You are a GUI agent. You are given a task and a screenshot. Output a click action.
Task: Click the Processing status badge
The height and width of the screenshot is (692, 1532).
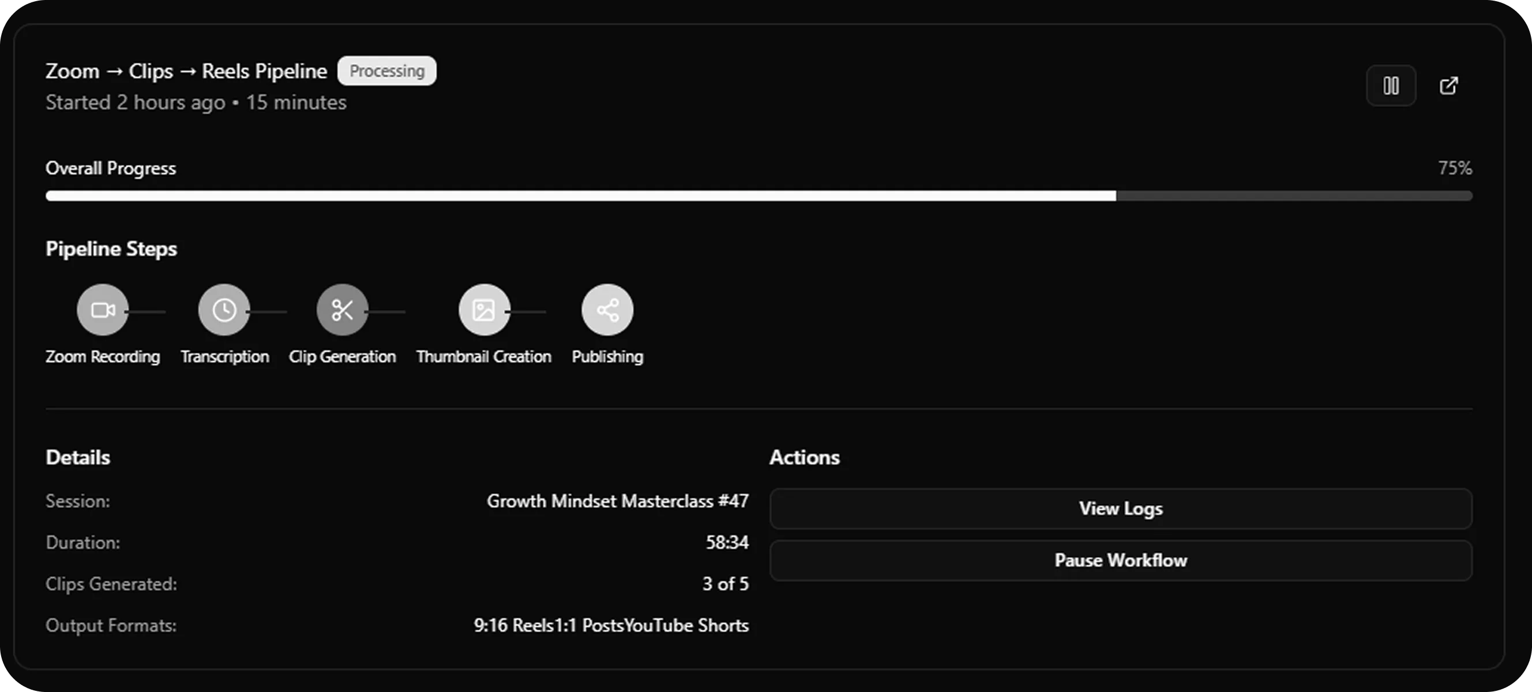tap(386, 71)
